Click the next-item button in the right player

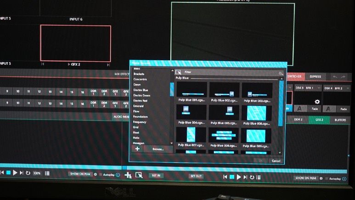coord(245,177)
